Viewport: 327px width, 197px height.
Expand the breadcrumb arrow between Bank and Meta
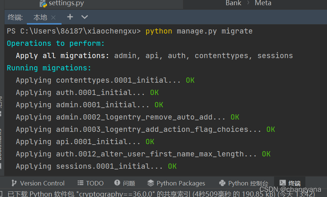coord(248,3)
